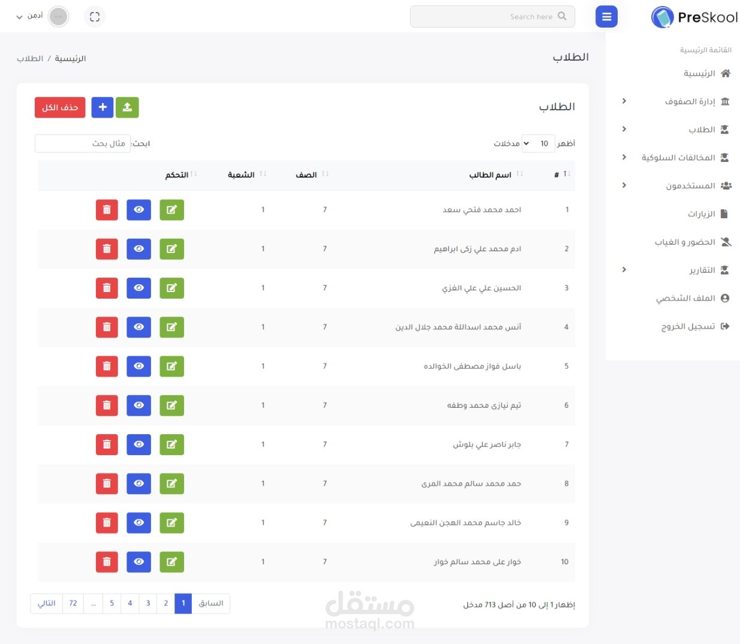Delete student جابر ناصر علي بلوش
Screen dimensions: 740x644
[107, 444]
